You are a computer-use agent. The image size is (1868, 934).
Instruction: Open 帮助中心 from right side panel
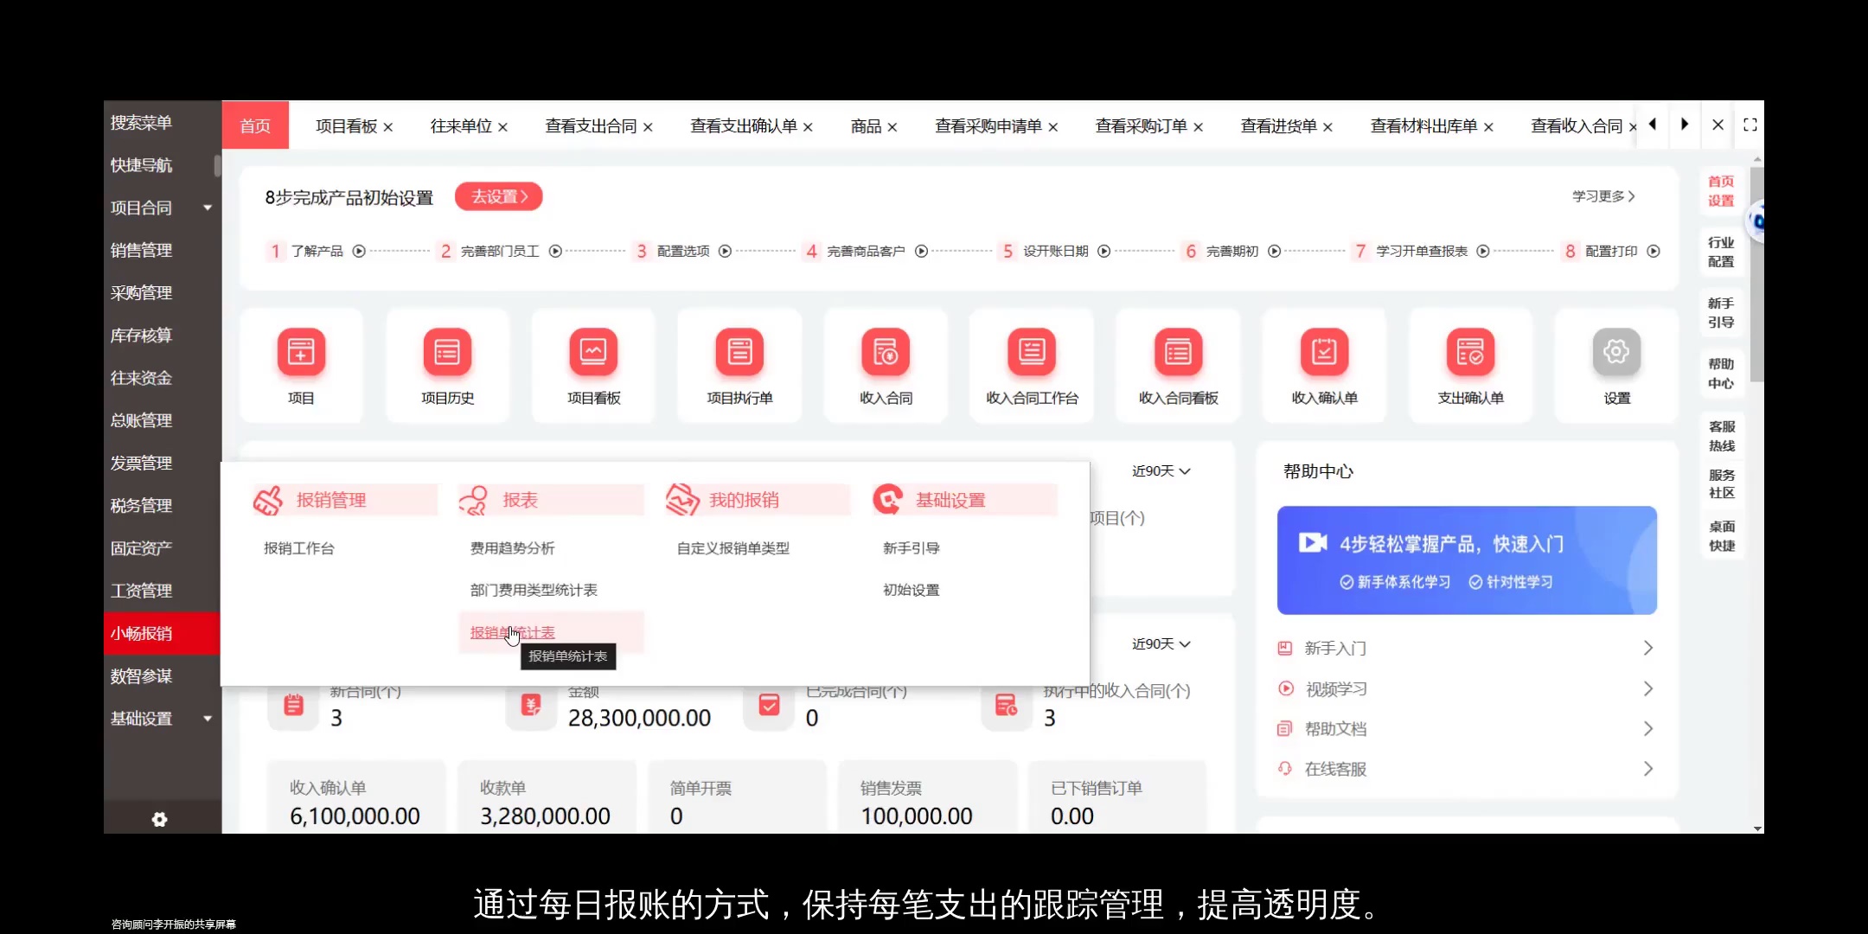(1721, 372)
